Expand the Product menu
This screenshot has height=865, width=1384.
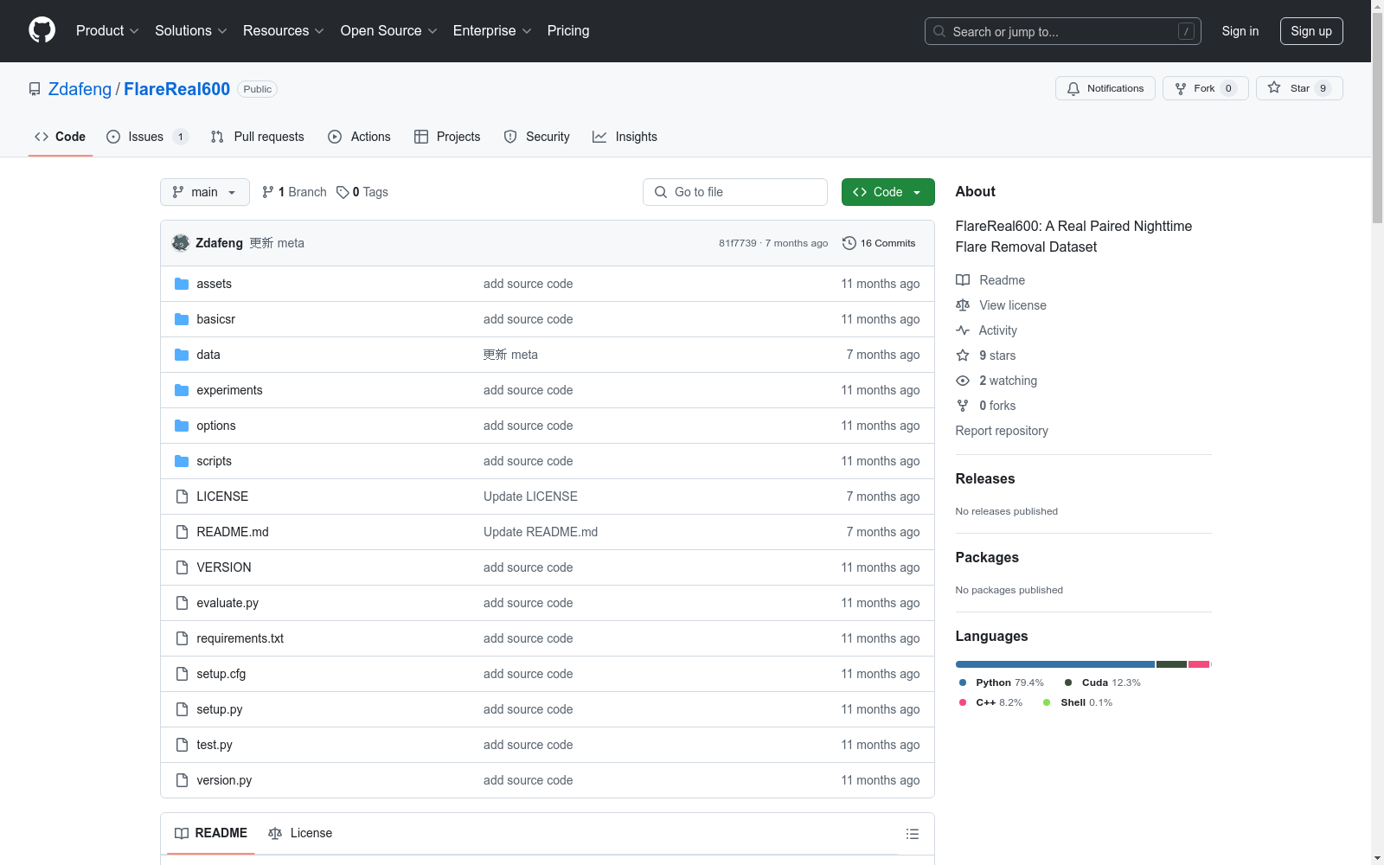[107, 31]
